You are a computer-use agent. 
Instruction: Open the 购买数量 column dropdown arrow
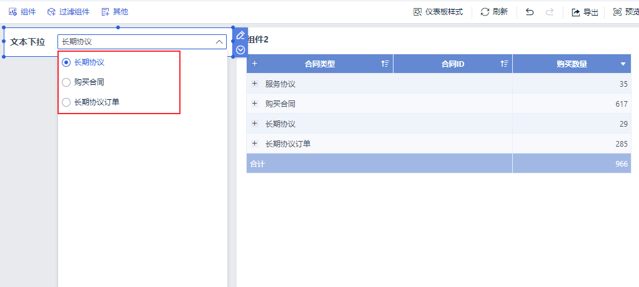(623, 64)
